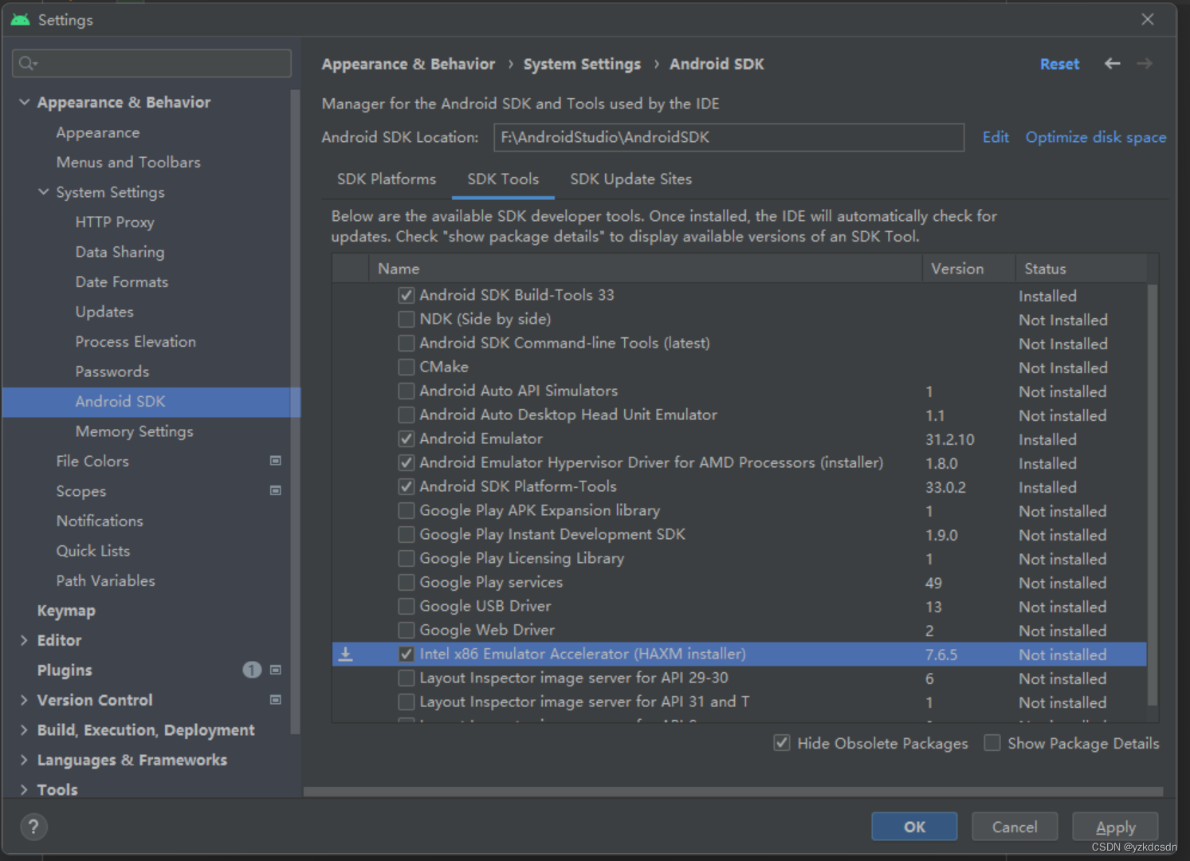Click the Version column header
This screenshot has height=861, width=1190.
click(968, 269)
